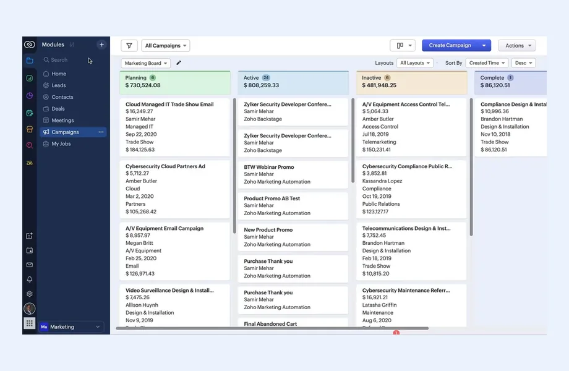
Task: Click the Planning column scrollbar
Action: 234,166
